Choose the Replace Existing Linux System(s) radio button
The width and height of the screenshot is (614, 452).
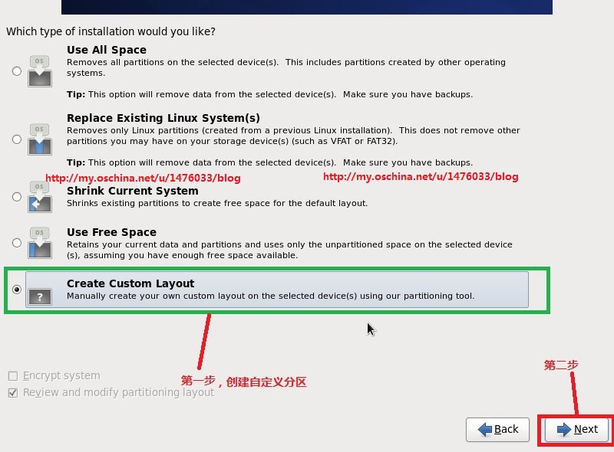pos(16,139)
